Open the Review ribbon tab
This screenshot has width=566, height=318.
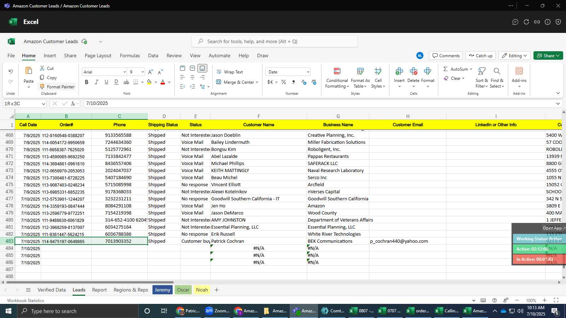coord(174,55)
